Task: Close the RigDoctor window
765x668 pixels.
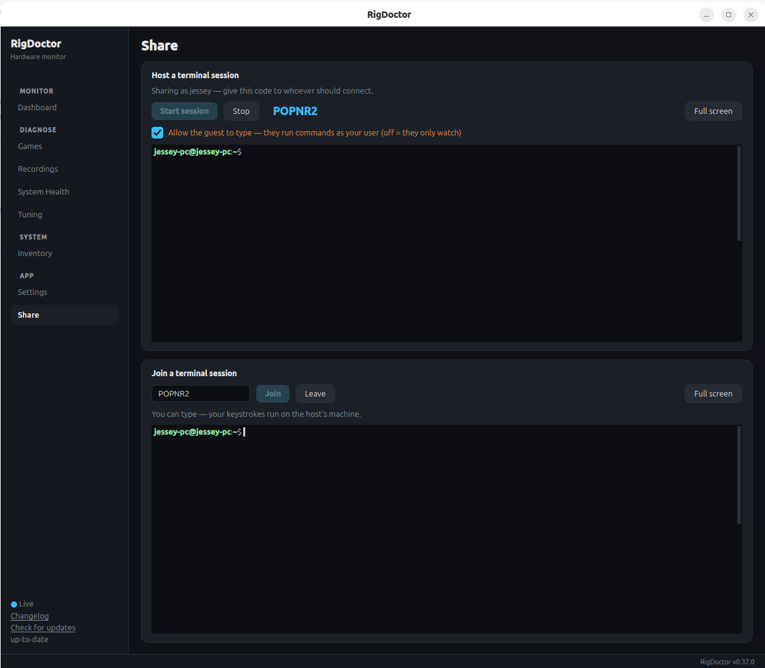Action: [x=751, y=15]
